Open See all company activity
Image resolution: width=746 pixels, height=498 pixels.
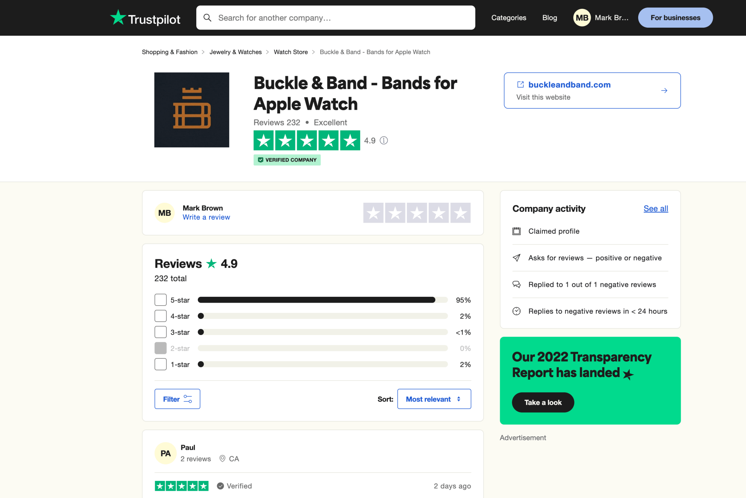pos(656,209)
